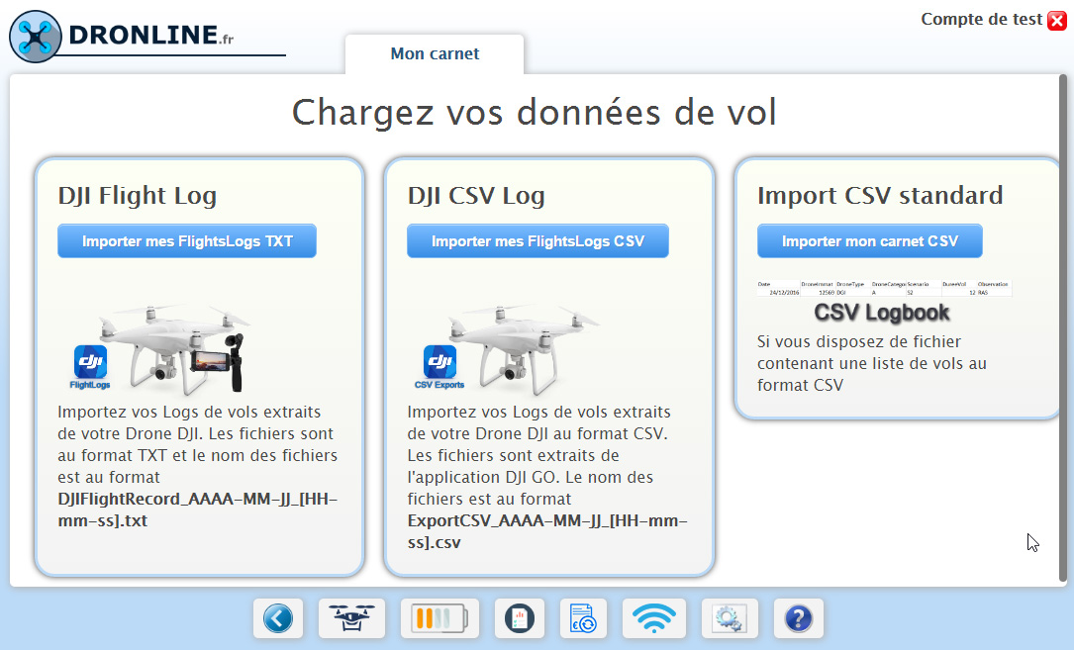Click the euro invoice sync icon
The width and height of the screenshot is (1074, 650).
(583, 618)
